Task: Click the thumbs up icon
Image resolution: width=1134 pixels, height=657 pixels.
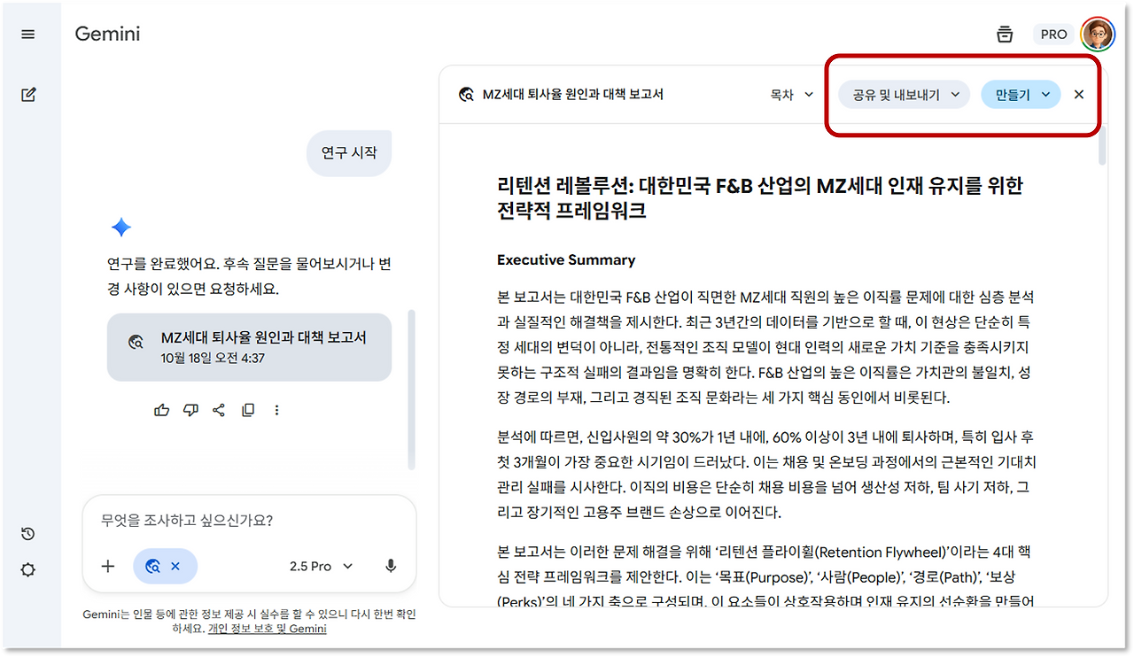Action: point(161,410)
